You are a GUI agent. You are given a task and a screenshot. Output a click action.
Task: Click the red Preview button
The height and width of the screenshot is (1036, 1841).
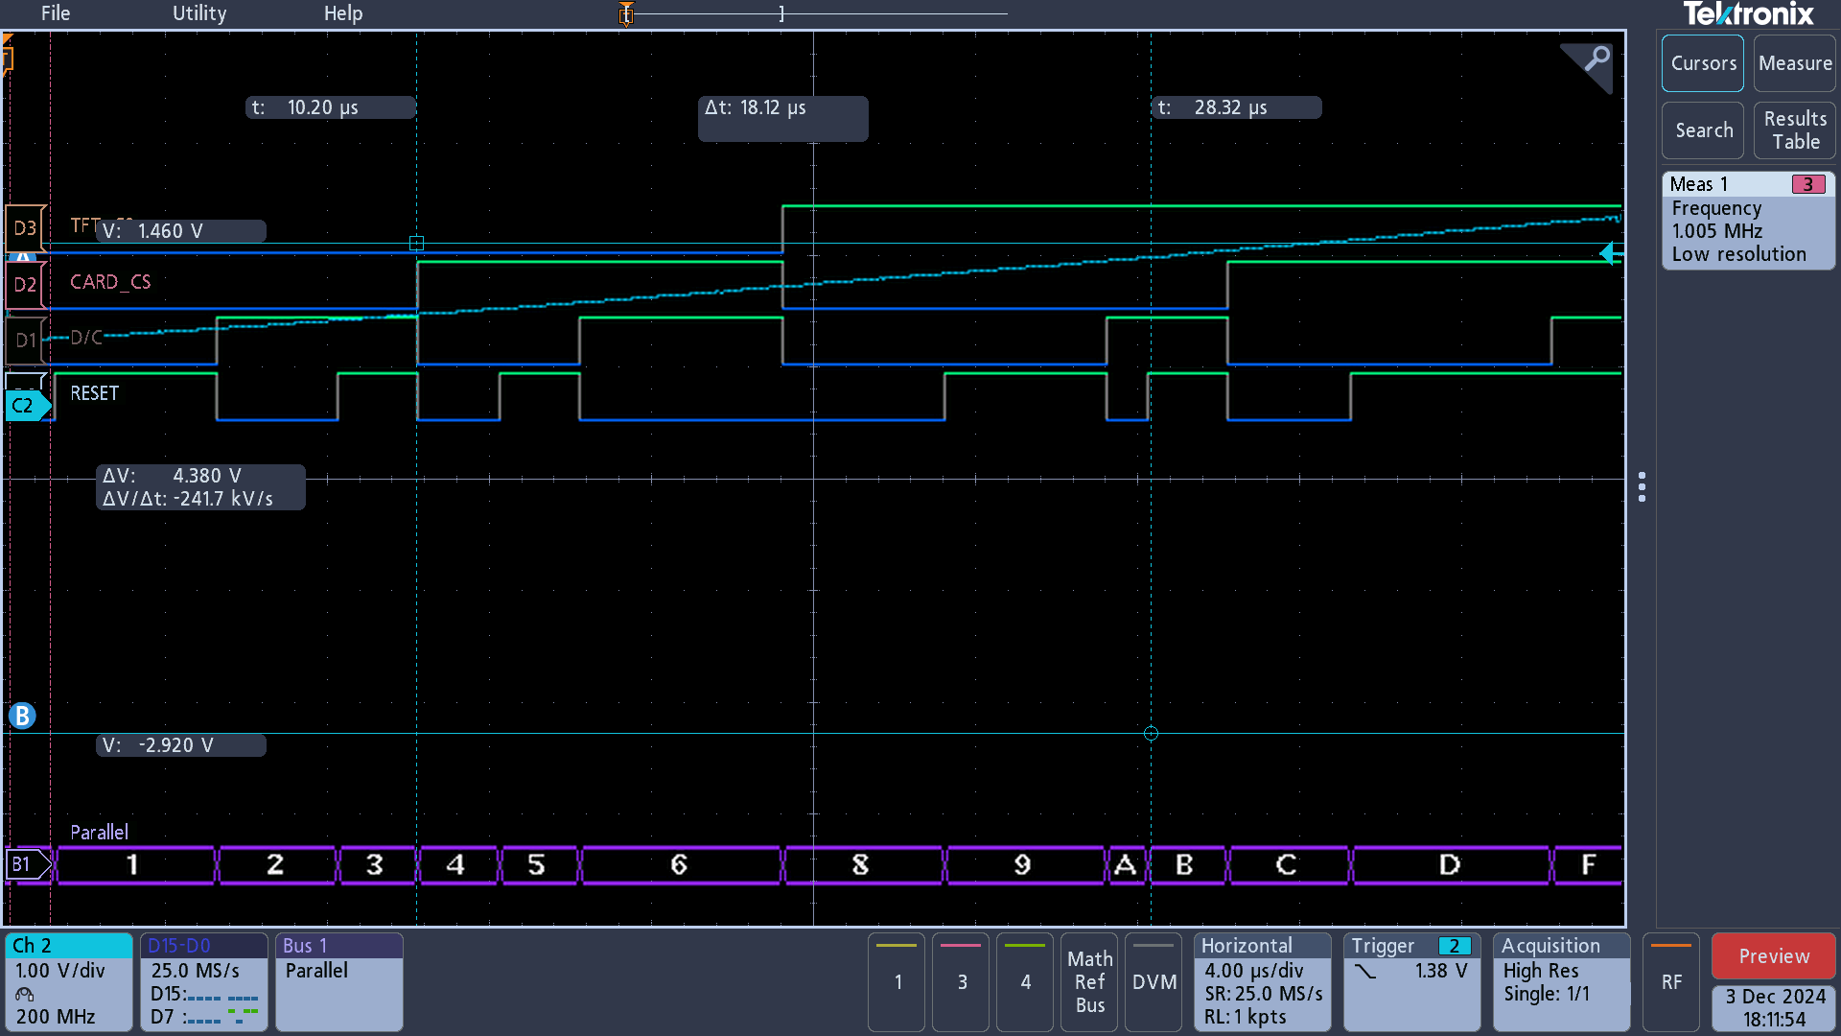tap(1774, 956)
